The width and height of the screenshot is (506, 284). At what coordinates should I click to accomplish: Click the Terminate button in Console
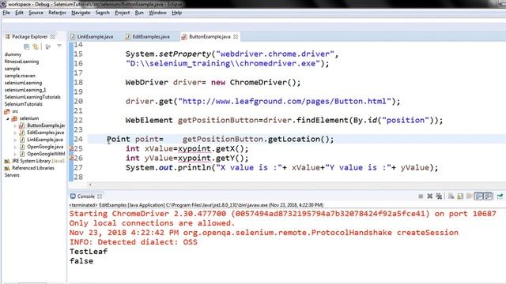tap(421, 196)
